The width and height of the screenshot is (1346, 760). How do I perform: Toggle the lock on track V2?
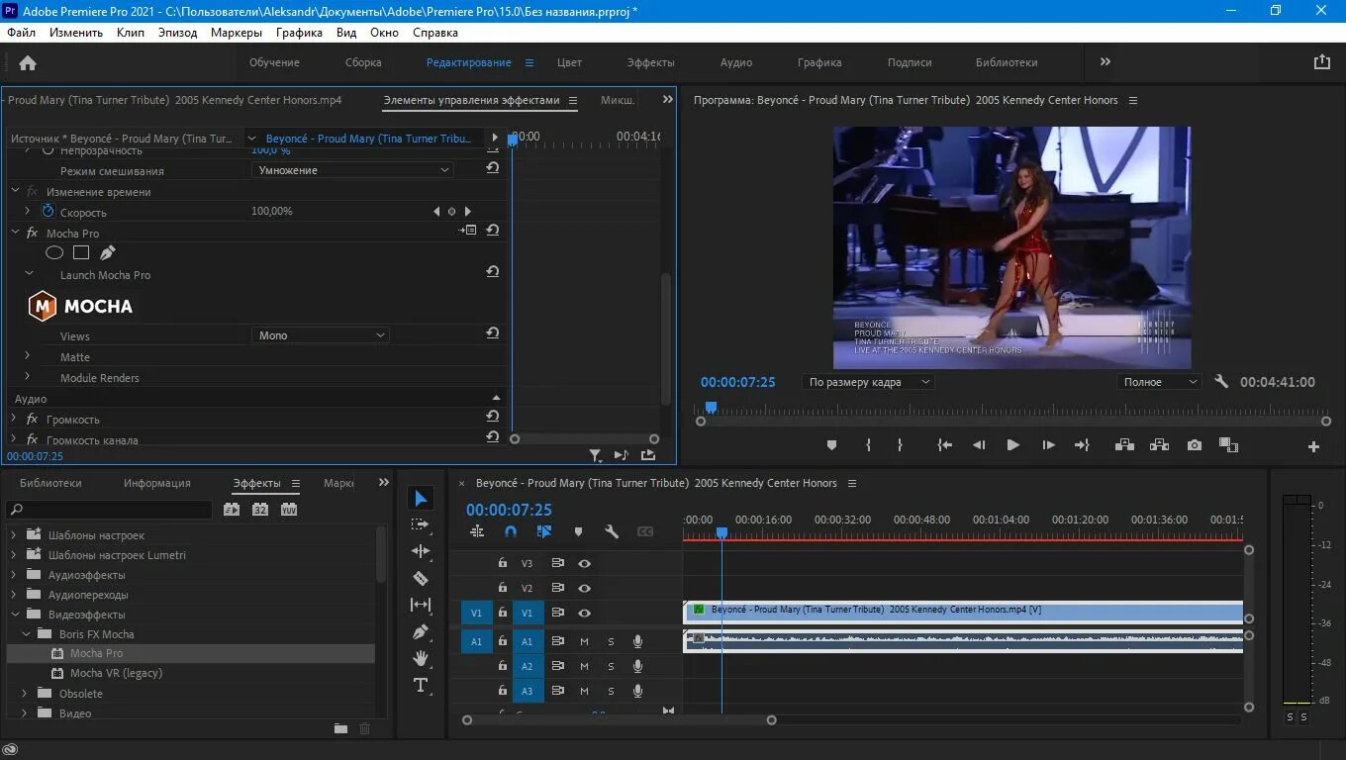[x=503, y=588]
